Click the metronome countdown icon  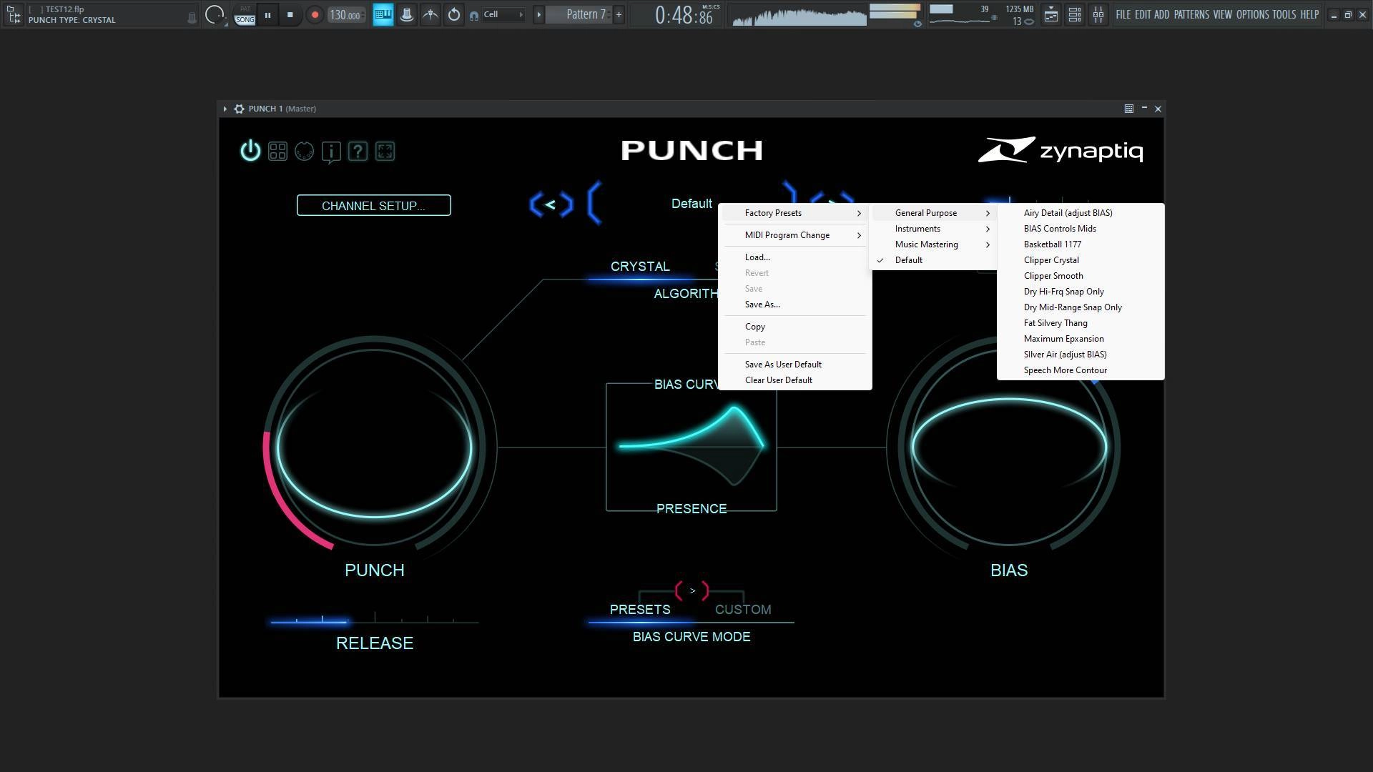point(407,14)
